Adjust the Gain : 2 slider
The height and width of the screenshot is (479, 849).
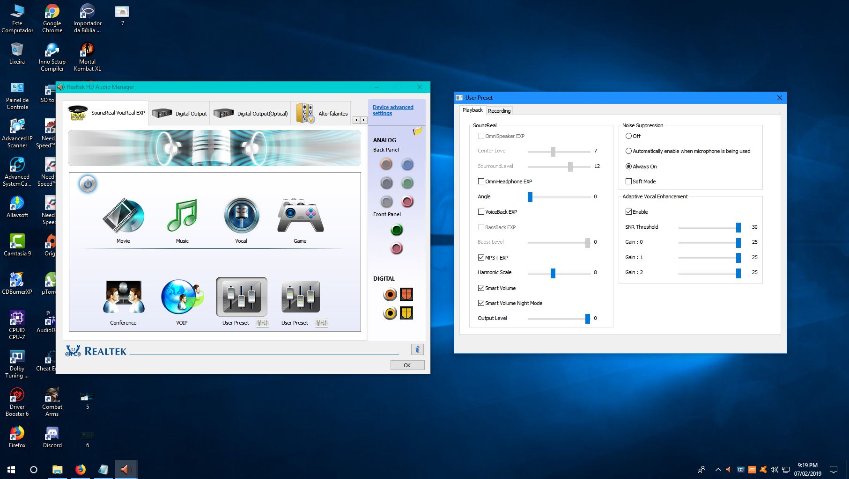[738, 273]
